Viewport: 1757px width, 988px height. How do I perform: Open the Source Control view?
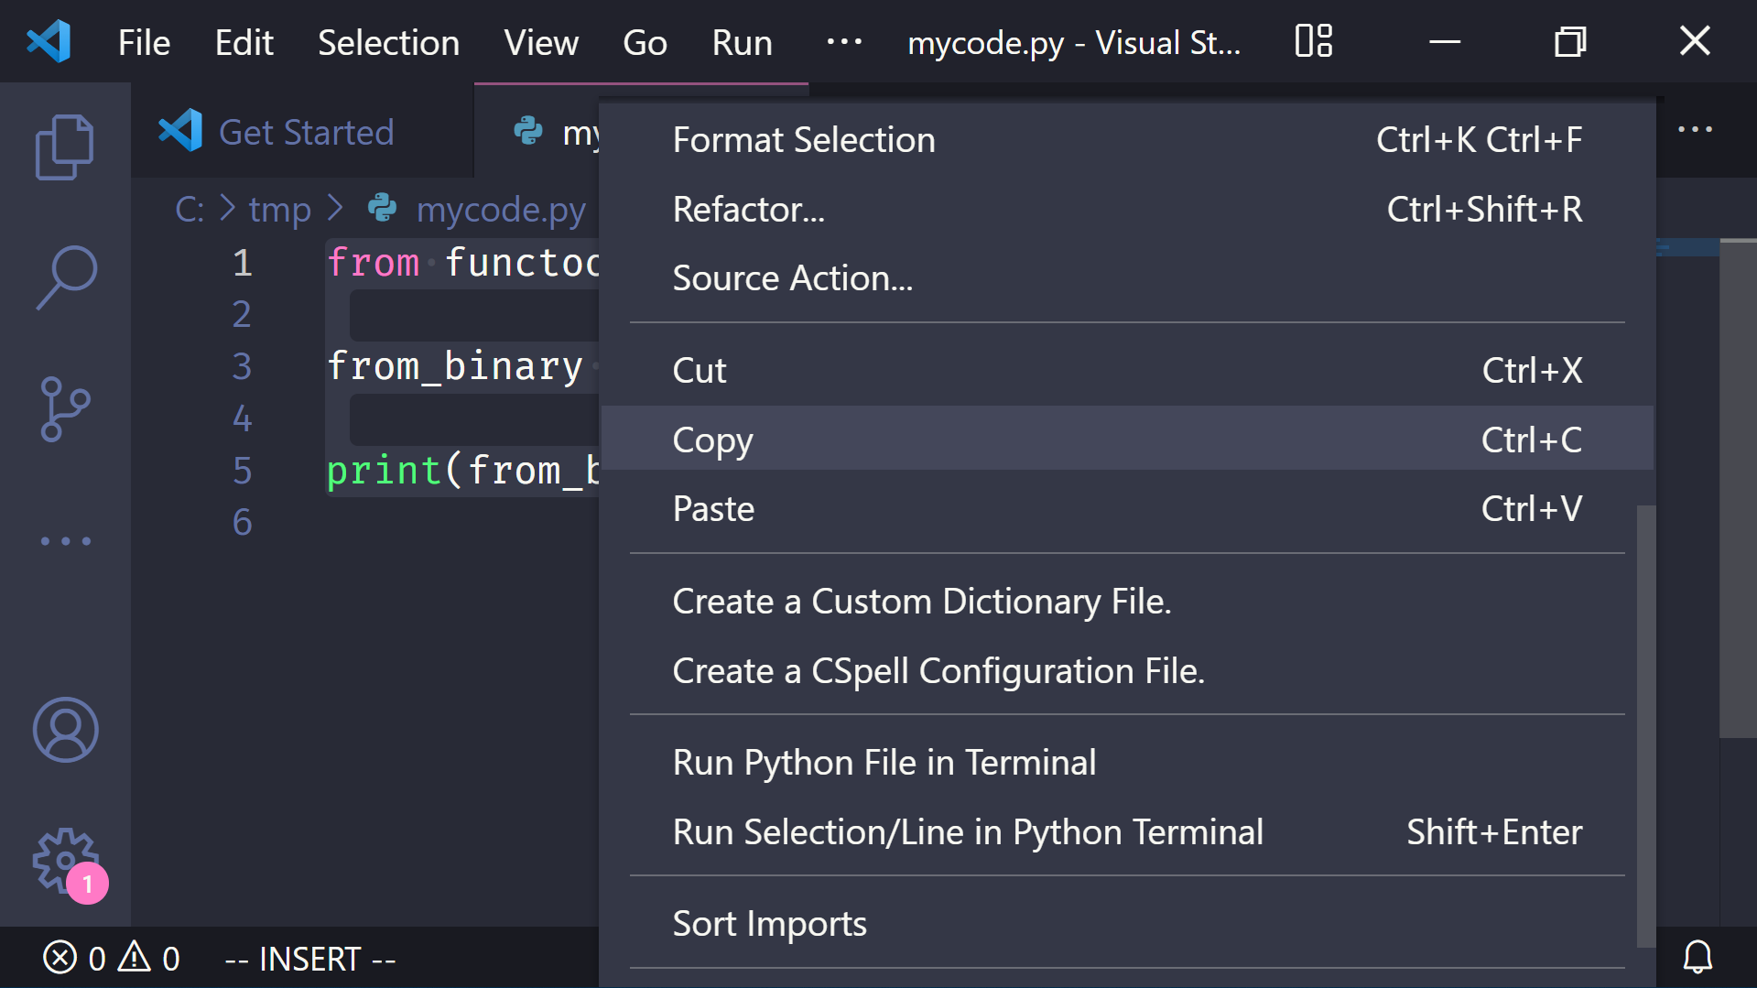(65, 408)
